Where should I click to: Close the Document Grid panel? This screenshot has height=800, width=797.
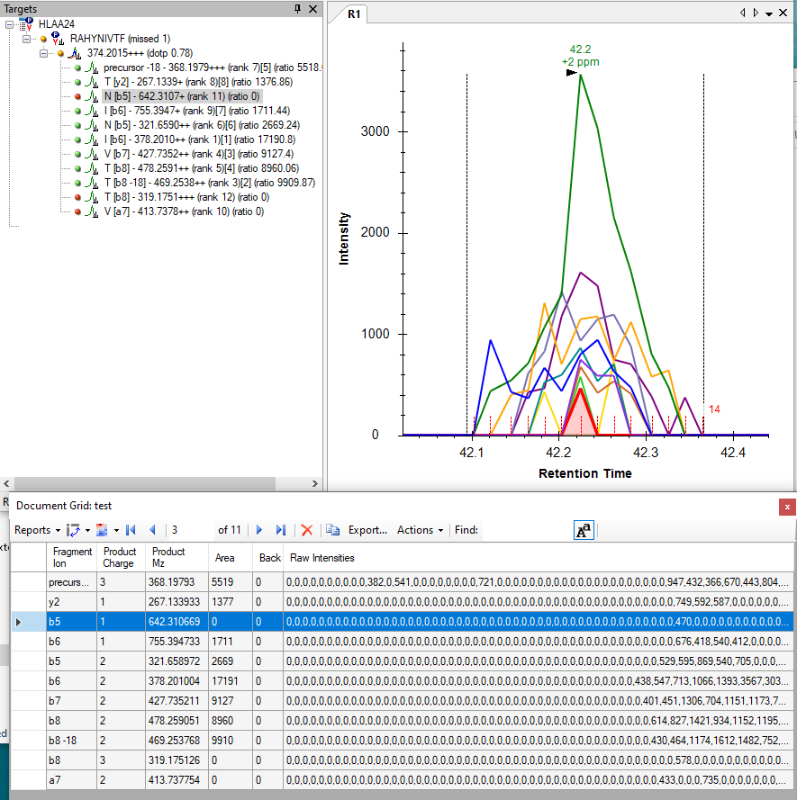point(787,507)
